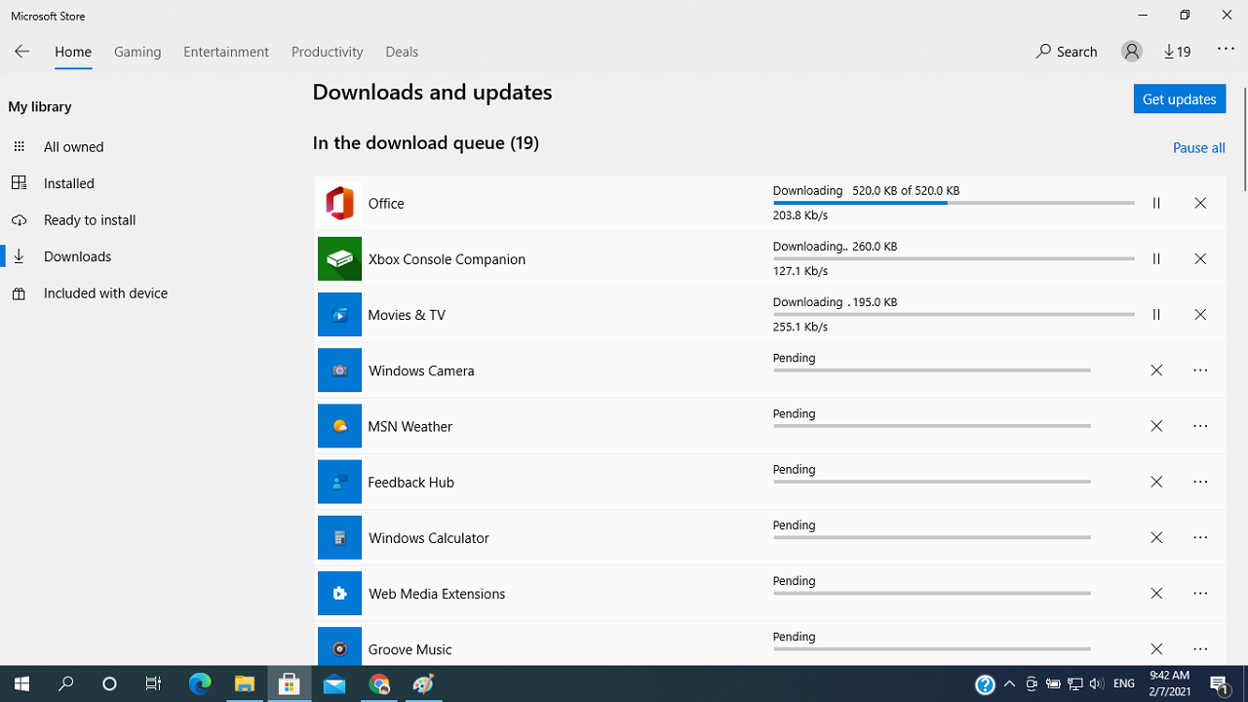1248x702 pixels.
Task: Click the Xbox Console Companion icon
Action: click(x=339, y=258)
